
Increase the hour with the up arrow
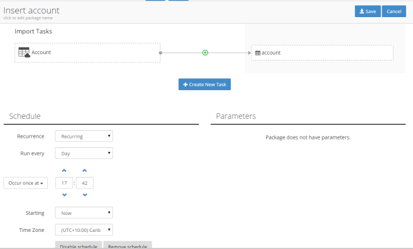[x=64, y=171]
